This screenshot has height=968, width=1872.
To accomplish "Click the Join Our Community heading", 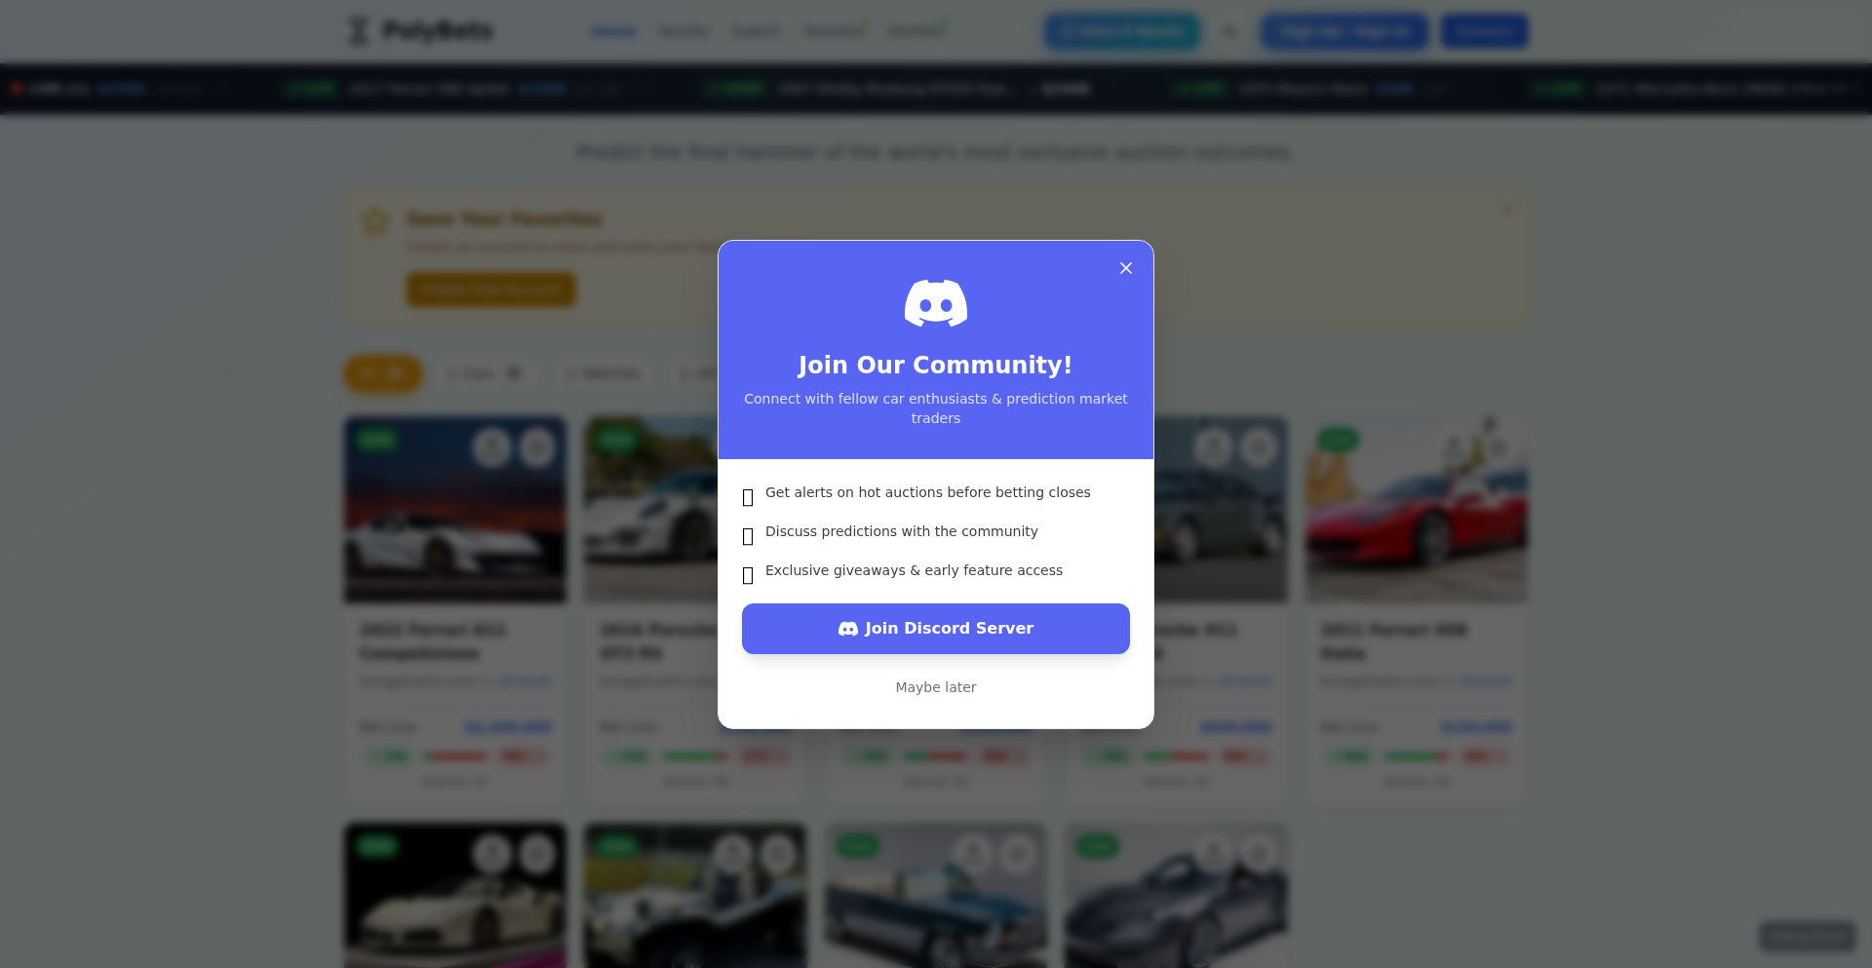I will coord(936,365).
